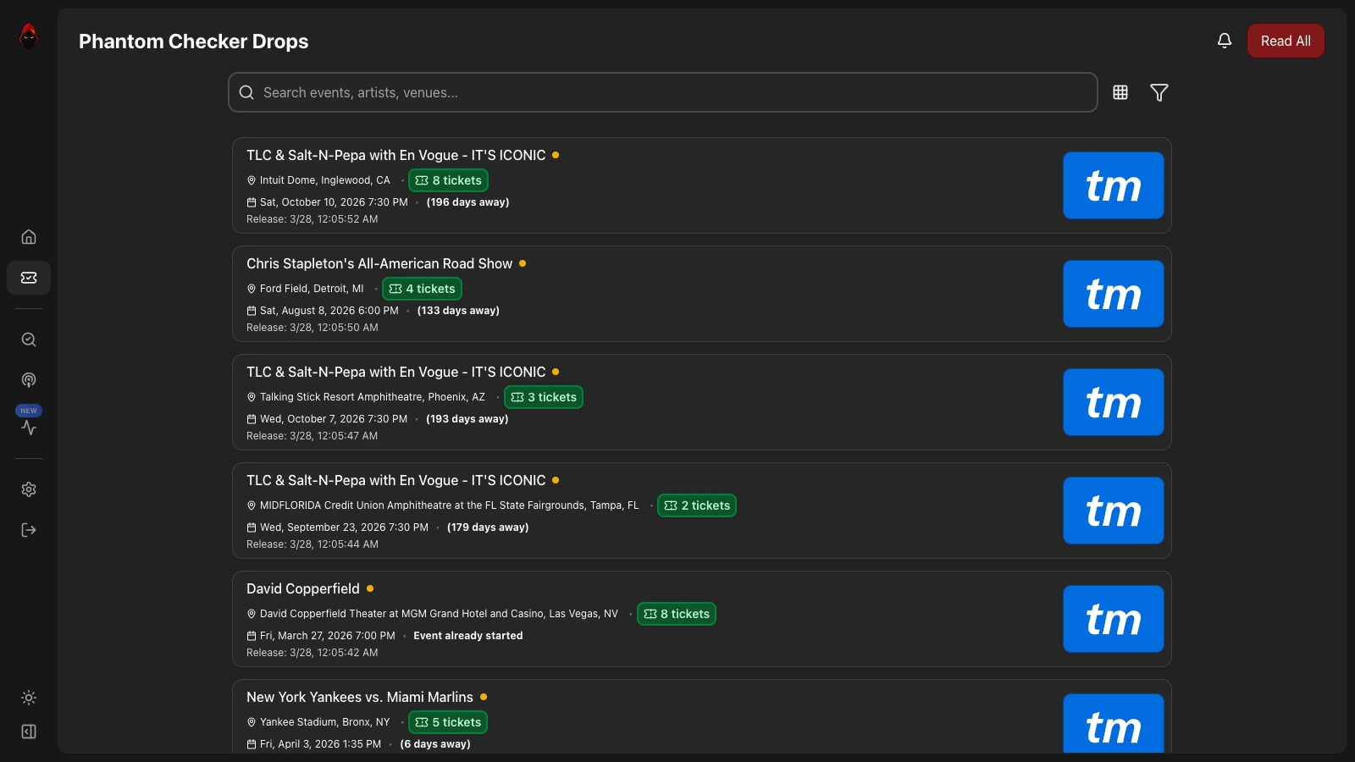Collapse the sidebar panel icon
Screen dimensions: 1355x762
[x=29, y=732]
